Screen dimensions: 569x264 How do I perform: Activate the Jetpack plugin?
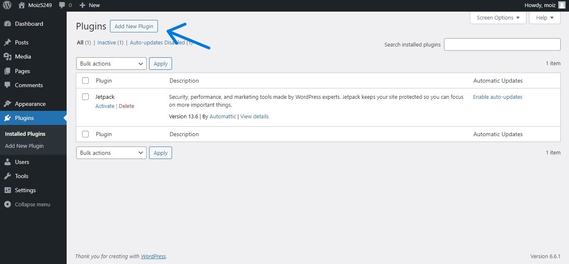[x=105, y=106]
